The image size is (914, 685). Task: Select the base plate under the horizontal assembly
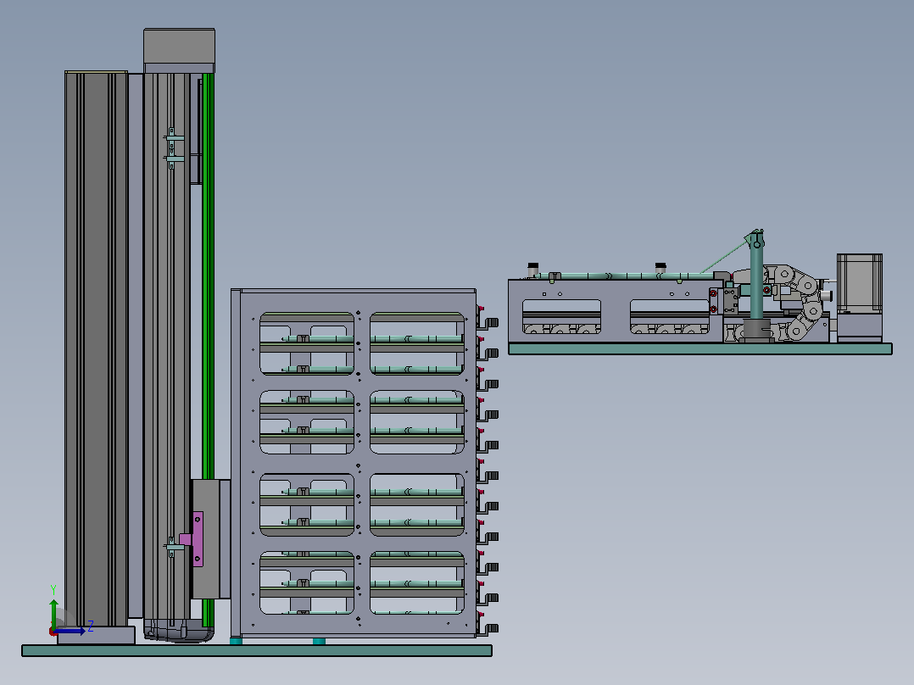point(700,348)
